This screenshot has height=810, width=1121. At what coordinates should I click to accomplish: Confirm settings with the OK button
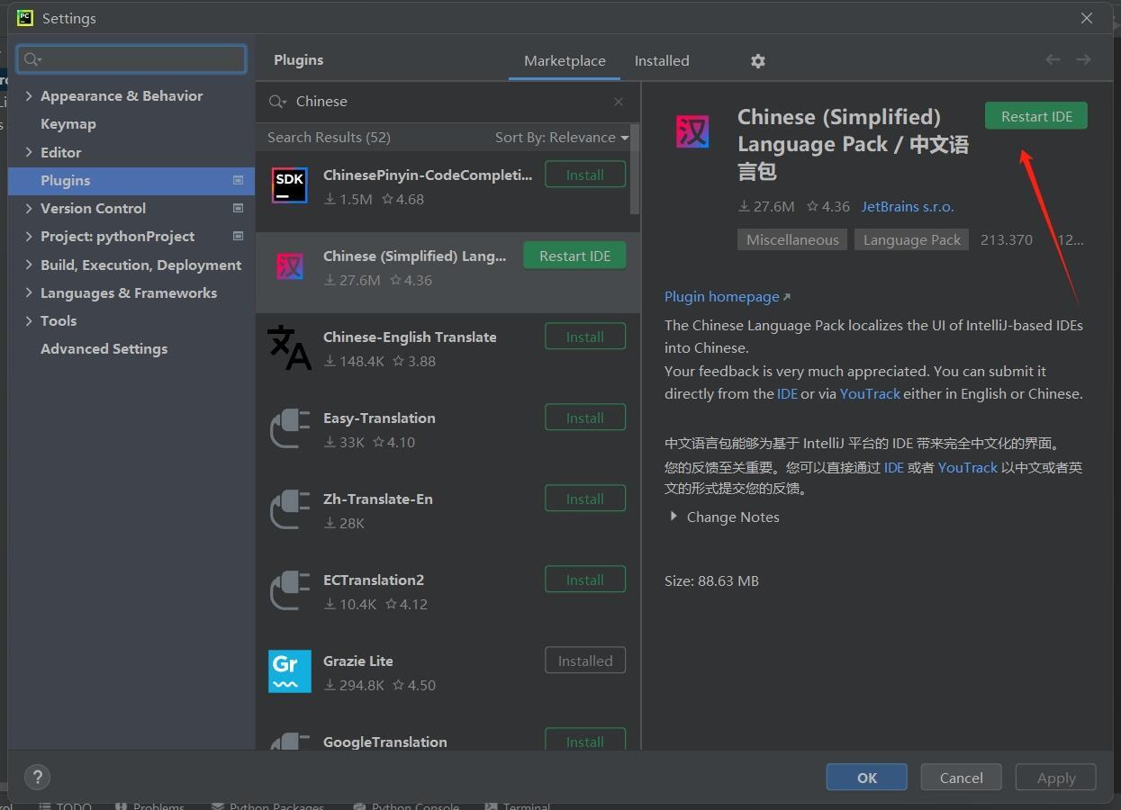pos(867,778)
